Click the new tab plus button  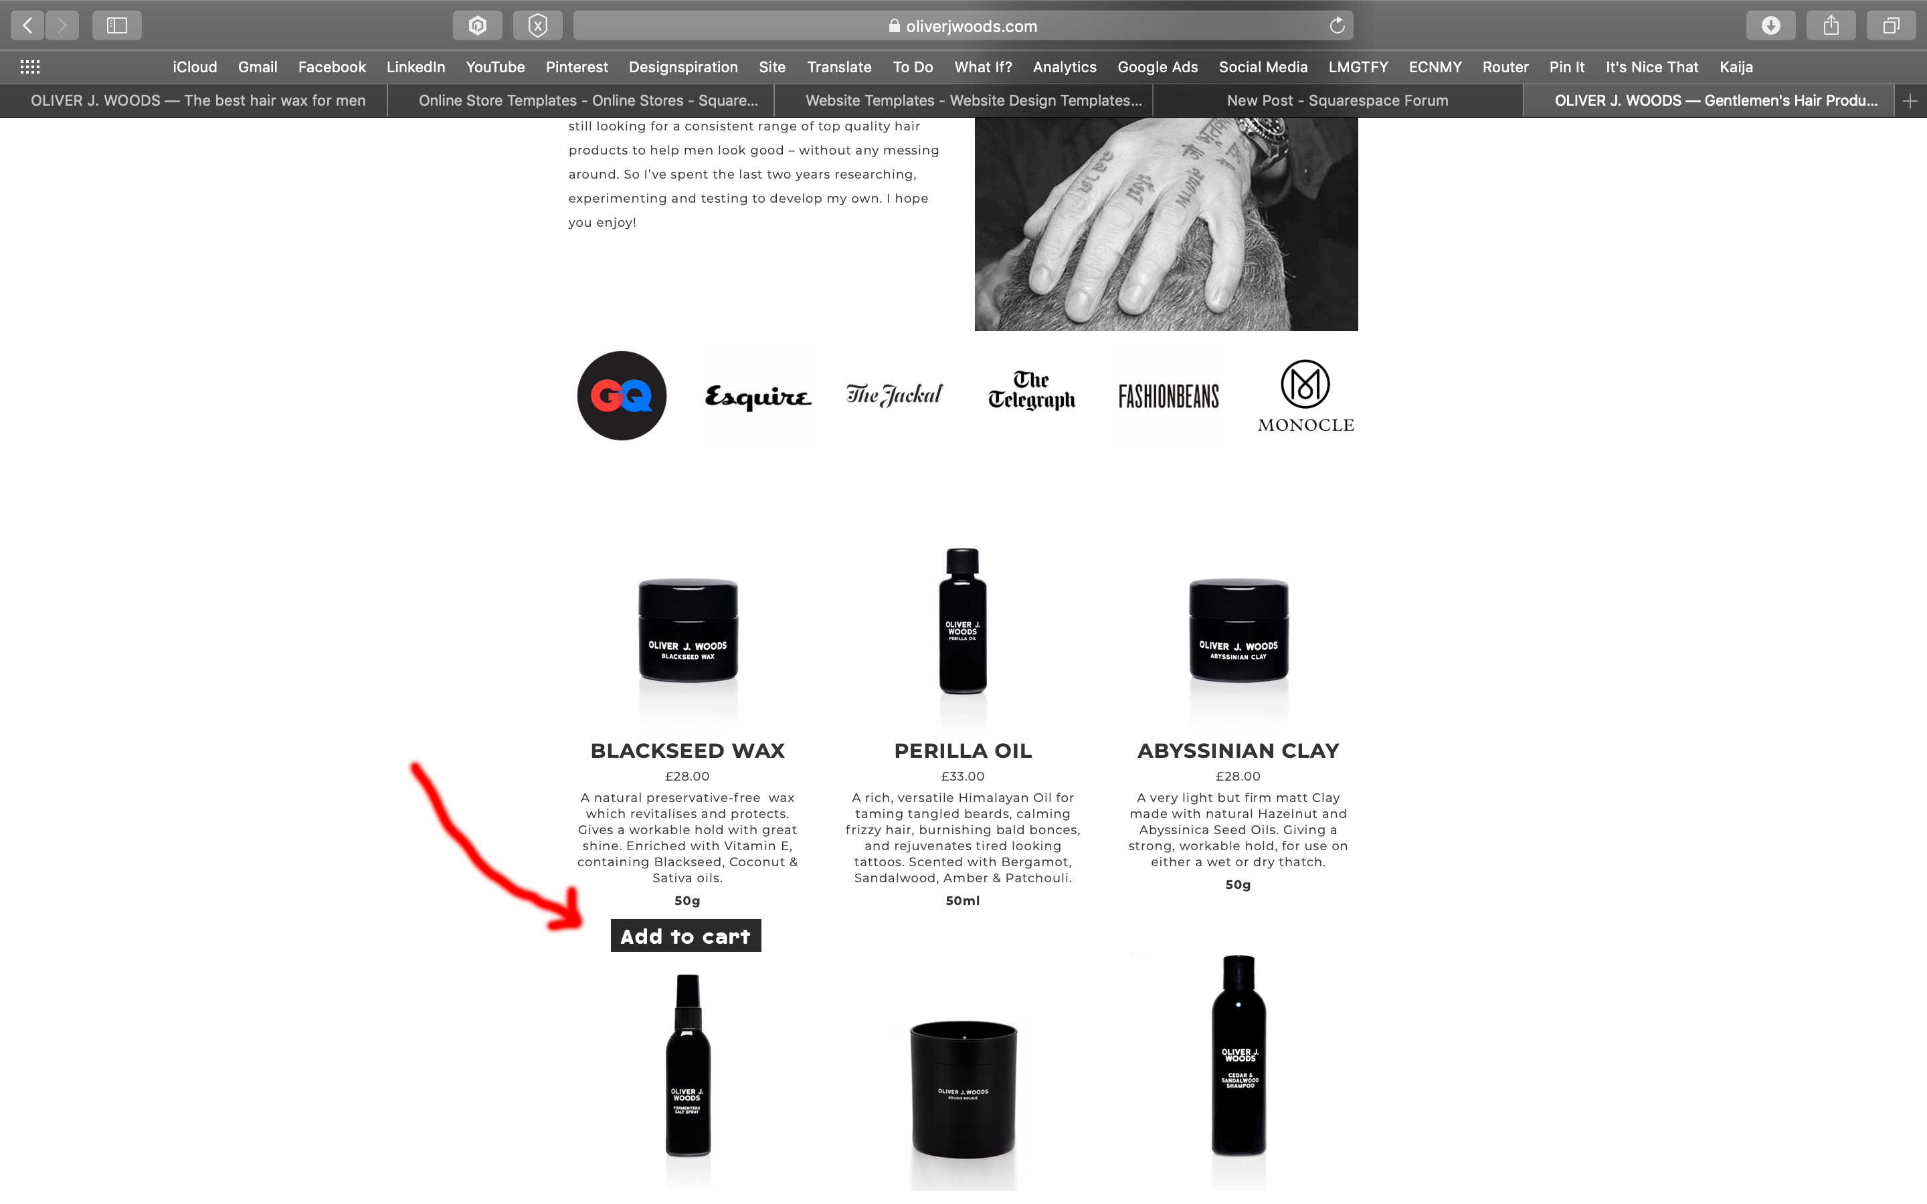click(x=1908, y=100)
